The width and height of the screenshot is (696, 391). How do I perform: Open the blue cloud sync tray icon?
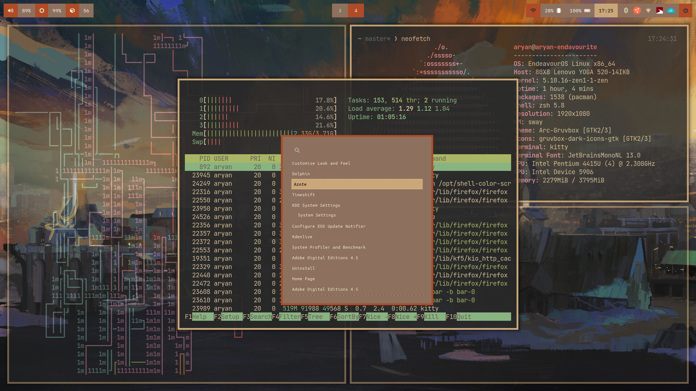[671, 10]
